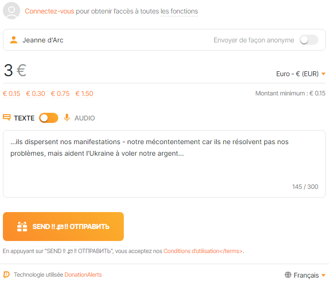The height and width of the screenshot is (281, 329).
Task: Click the globe language icon
Action: pos(288,275)
